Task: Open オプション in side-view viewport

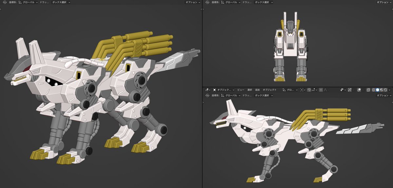Action: [384, 95]
